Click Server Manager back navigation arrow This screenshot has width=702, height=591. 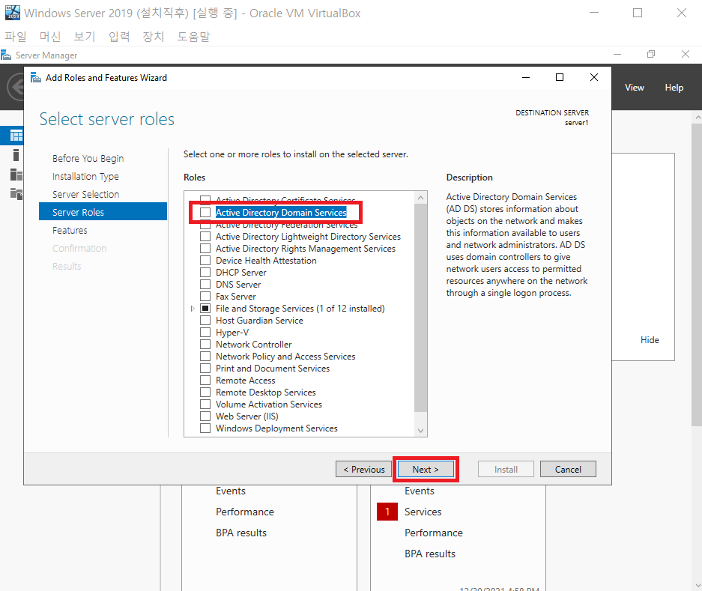(x=16, y=87)
